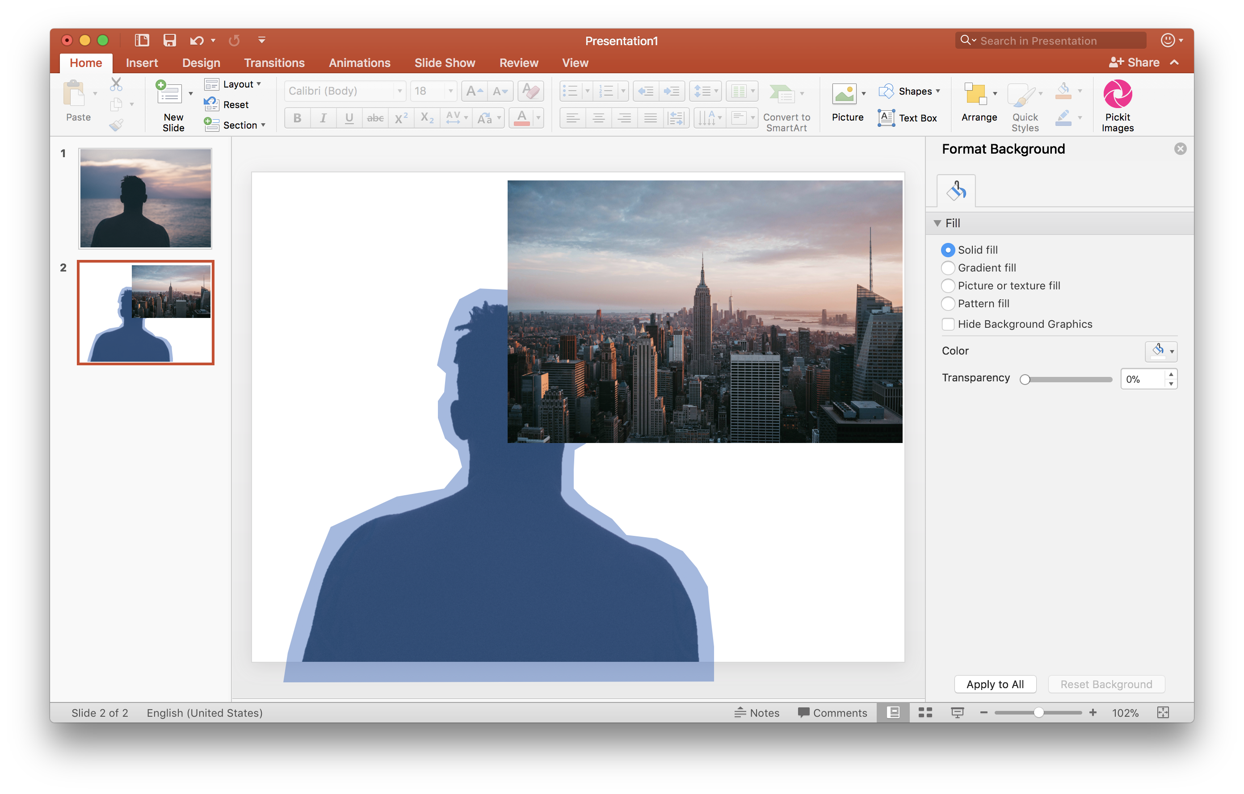Select Picture or texture fill
Screen dimensions: 1244x794
(948, 285)
